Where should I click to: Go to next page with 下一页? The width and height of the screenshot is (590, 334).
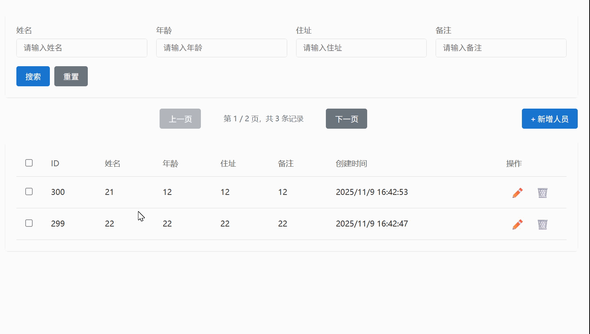[346, 119]
